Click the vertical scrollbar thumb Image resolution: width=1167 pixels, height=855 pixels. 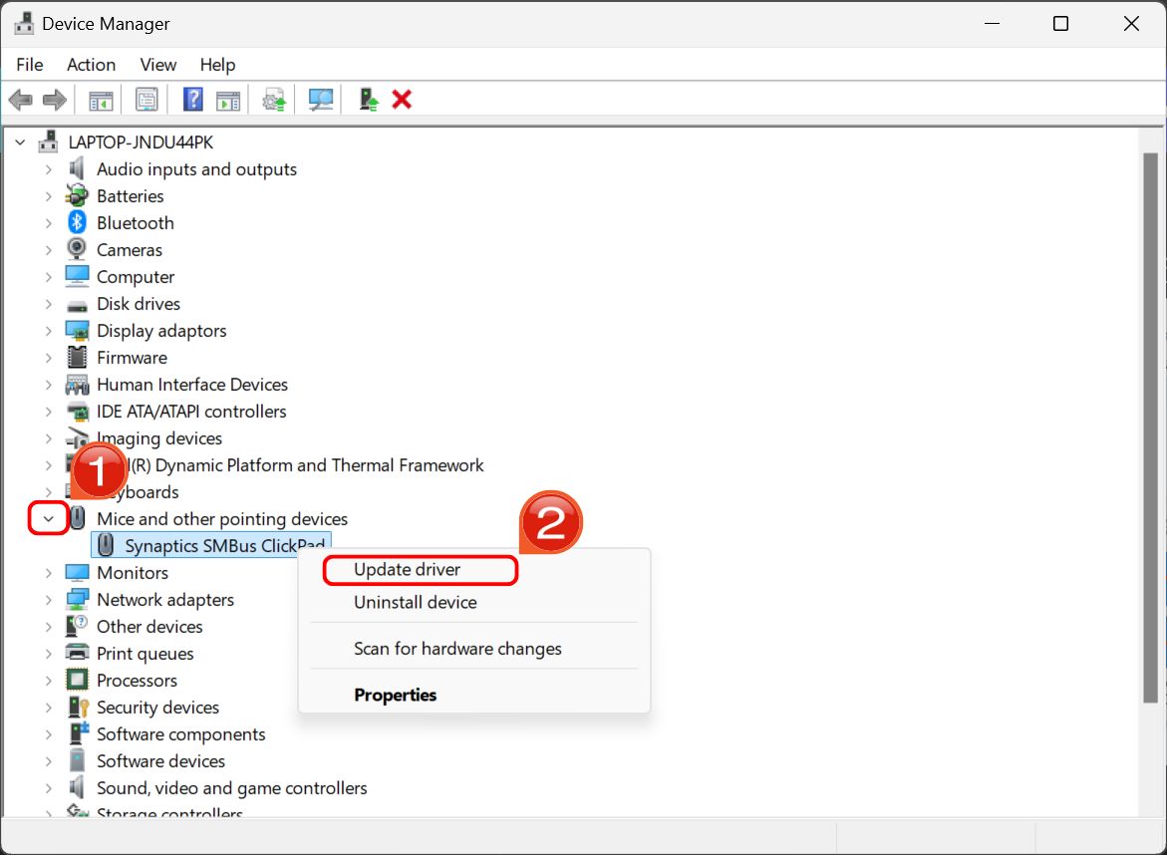pos(1151,427)
